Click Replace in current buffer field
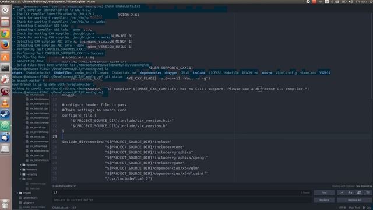The height and width of the screenshot is (210, 373). pos(181,200)
